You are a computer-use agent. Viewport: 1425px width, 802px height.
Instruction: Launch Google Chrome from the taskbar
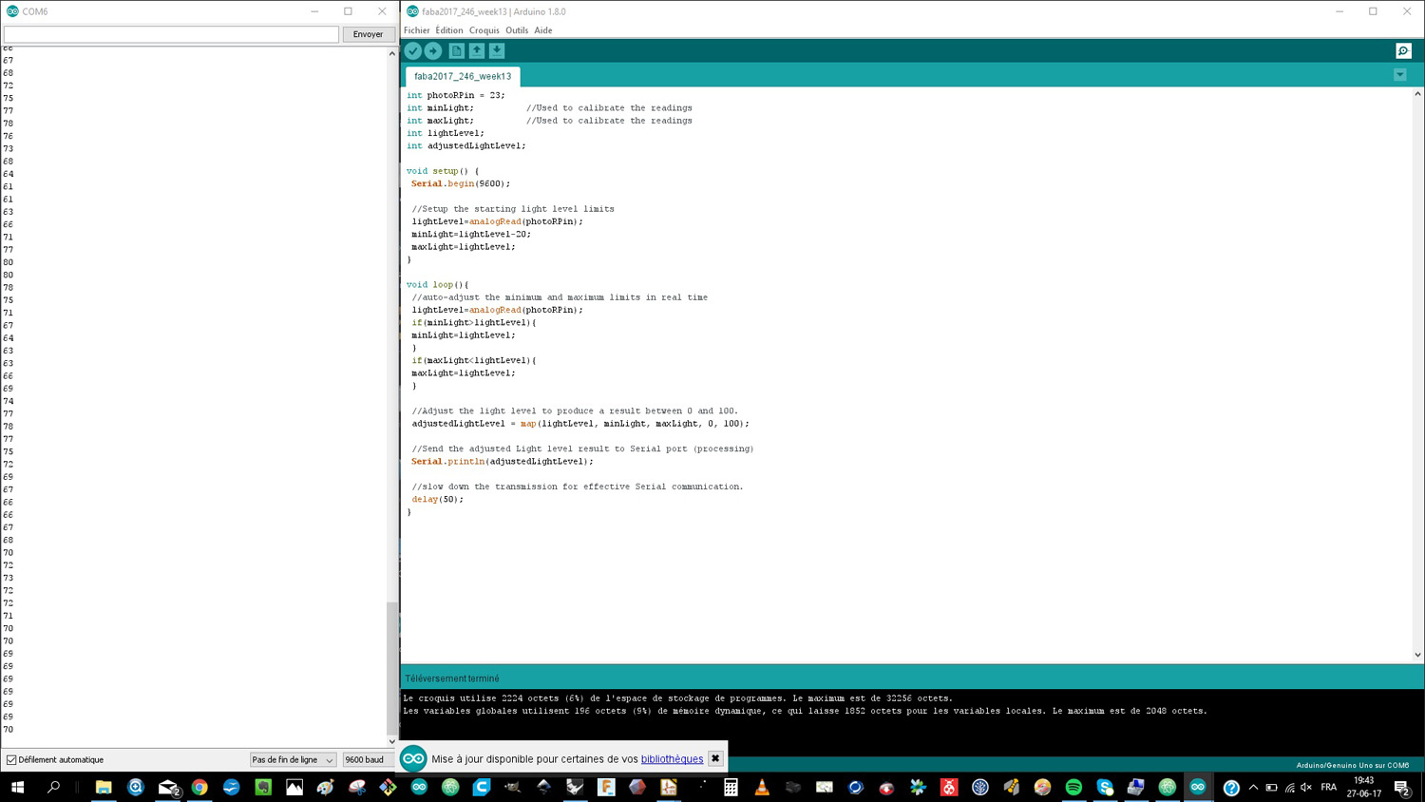click(199, 787)
